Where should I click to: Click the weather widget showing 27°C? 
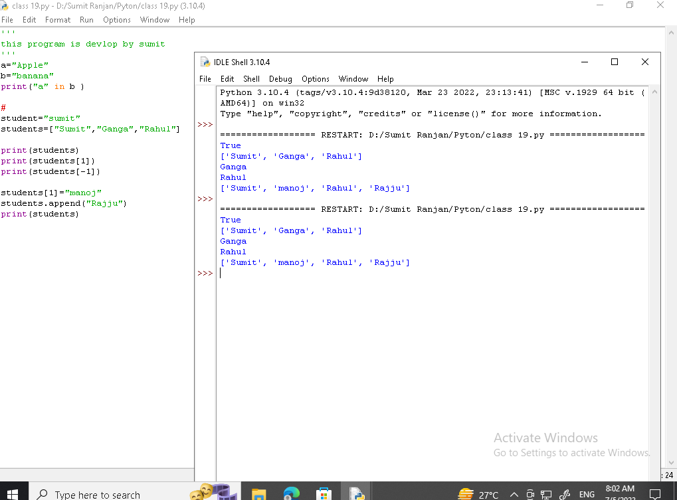pos(478,494)
